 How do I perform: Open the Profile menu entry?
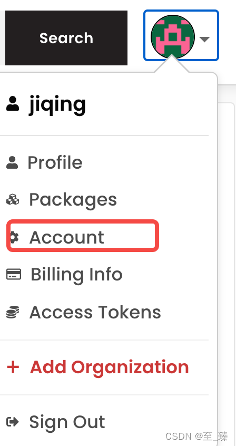click(55, 162)
